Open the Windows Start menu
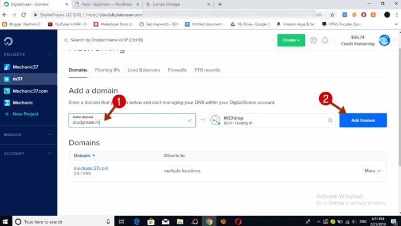This screenshot has height=226, width=401. [x=5, y=221]
